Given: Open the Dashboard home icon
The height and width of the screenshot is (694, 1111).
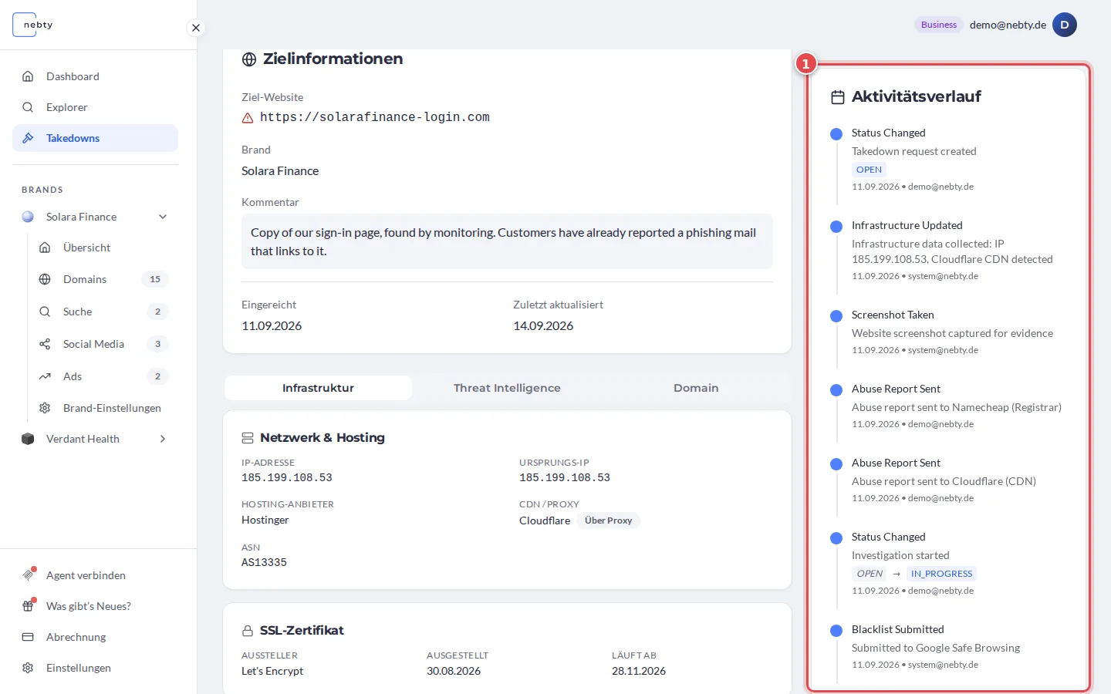Looking at the screenshot, I should pyautogui.click(x=28, y=76).
